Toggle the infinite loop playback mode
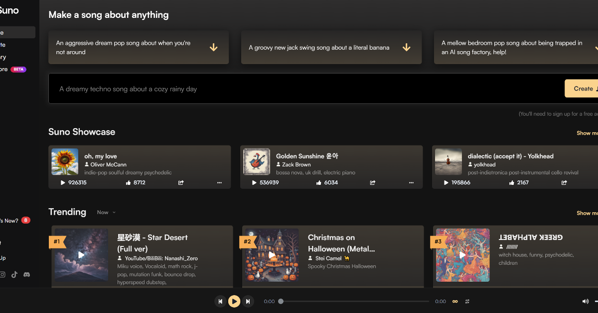The image size is (598, 313). (454, 301)
